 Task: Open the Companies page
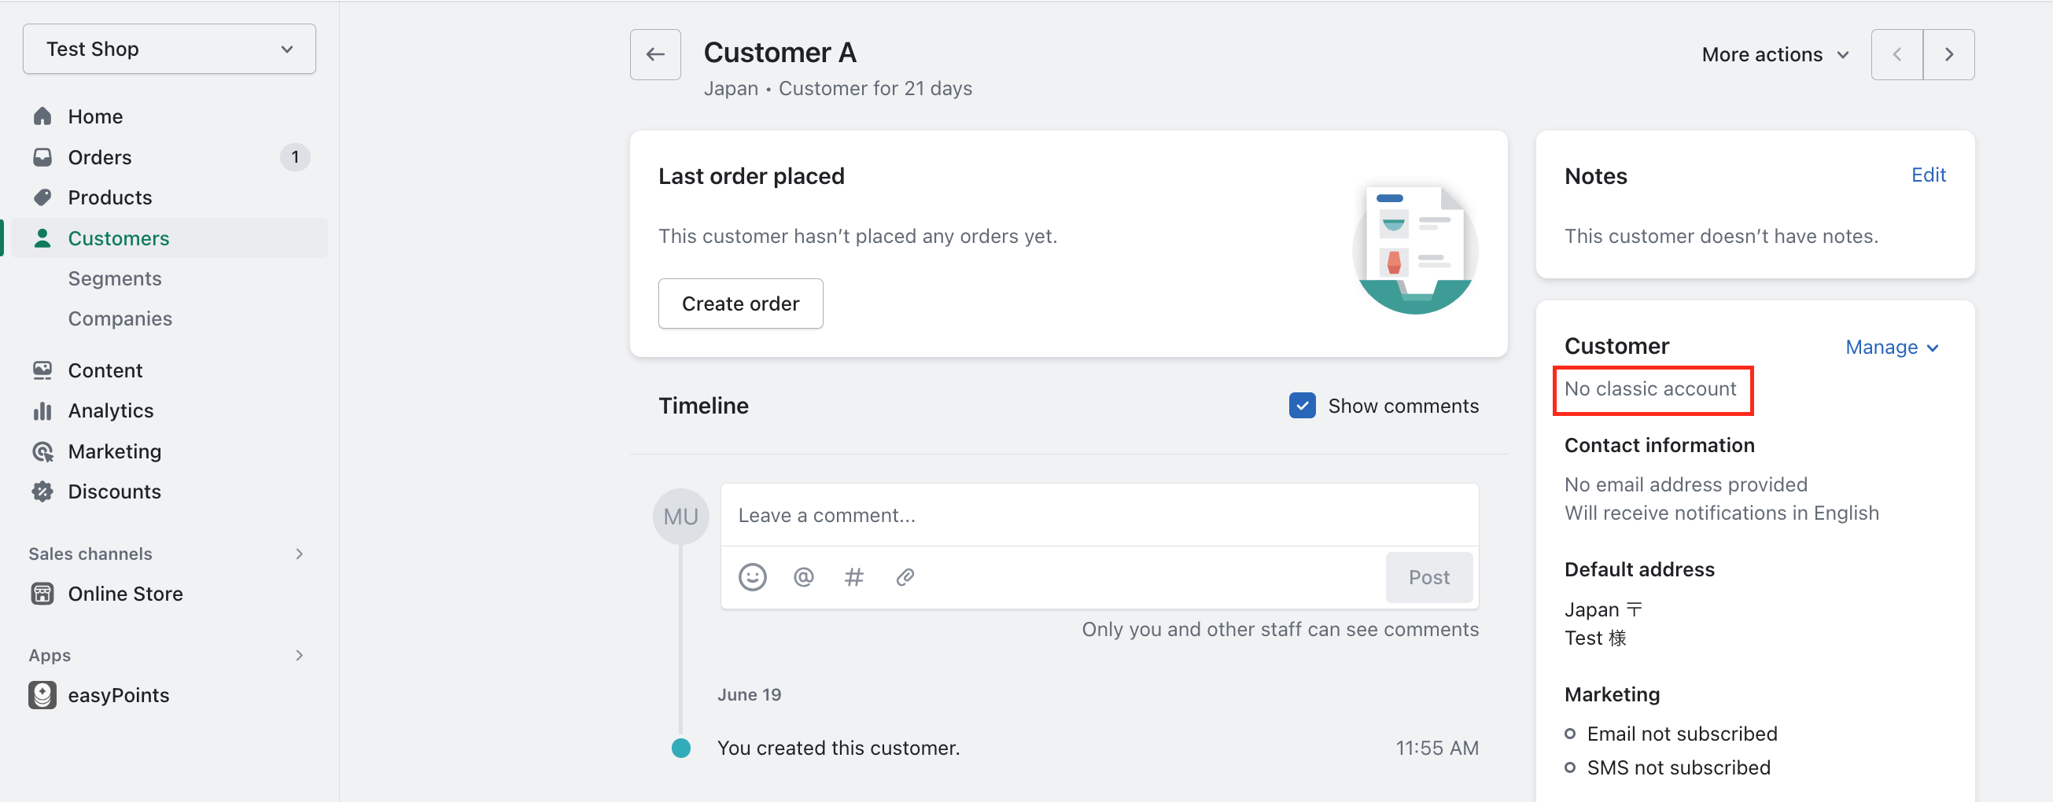[x=120, y=318]
